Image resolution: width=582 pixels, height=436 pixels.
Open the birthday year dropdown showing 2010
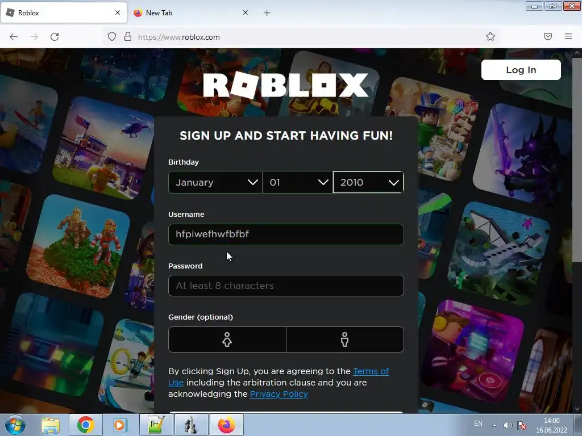coord(368,182)
